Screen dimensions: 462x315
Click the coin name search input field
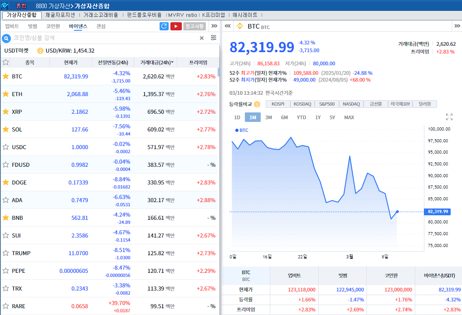104,38
